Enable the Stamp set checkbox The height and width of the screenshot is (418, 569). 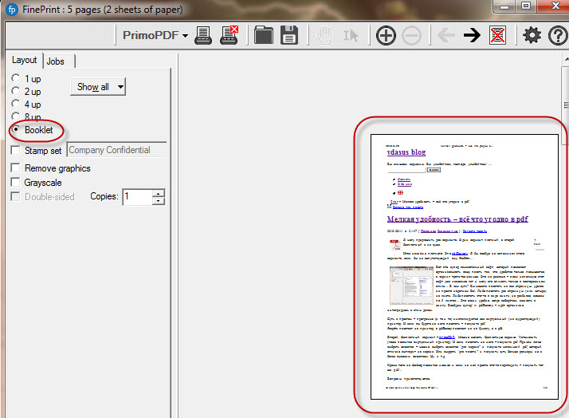[16, 150]
